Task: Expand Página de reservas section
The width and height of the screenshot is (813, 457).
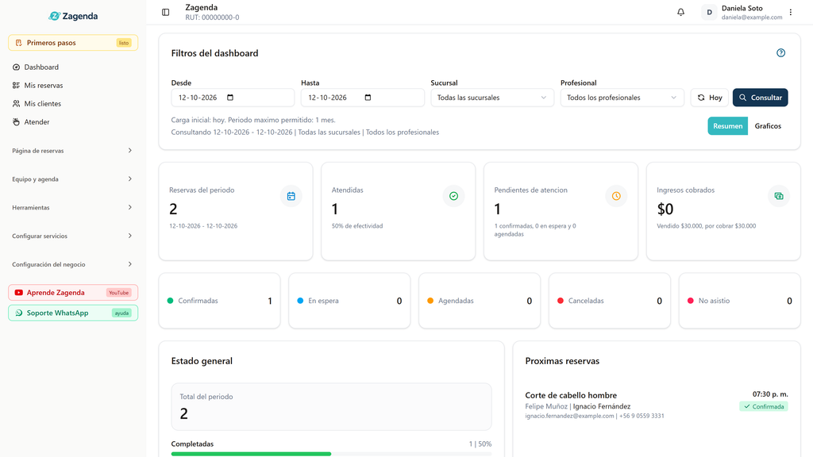Action: [x=72, y=151]
